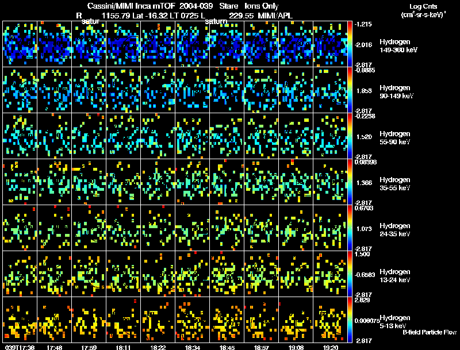Click the 18:57 time label on the axis
This screenshot has height=350, width=460.
[x=261, y=347]
